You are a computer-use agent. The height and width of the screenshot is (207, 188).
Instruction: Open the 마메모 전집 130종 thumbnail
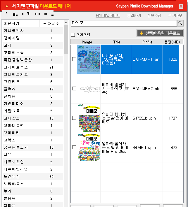[x=89, y=59]
